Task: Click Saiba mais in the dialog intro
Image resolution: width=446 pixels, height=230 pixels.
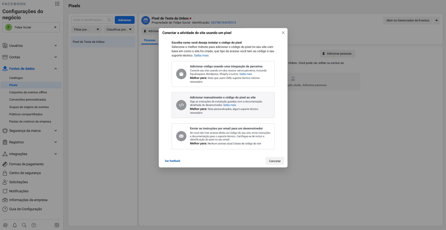Action: 201,55
